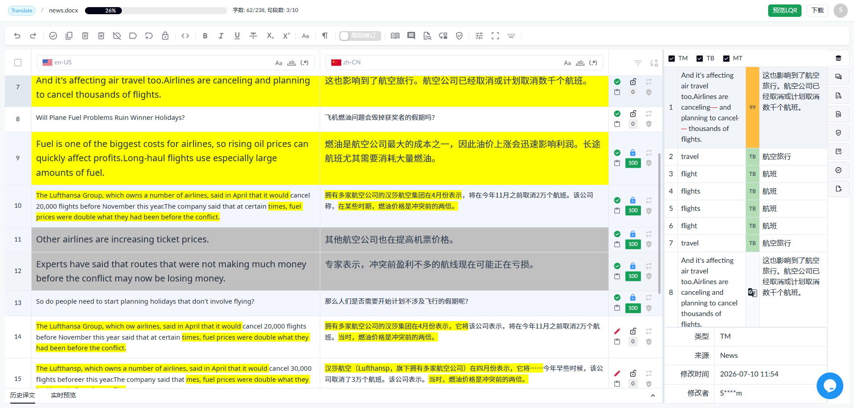Apply bold formatting
The height and width of the screenshot is (408, 854).
click(x=205, y=36)
